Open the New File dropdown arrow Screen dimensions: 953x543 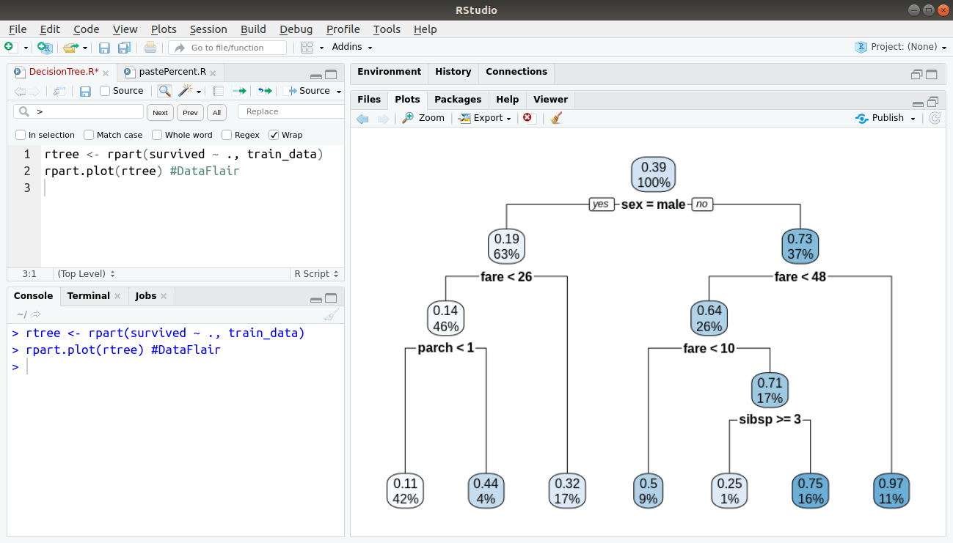tap(26, 48)
